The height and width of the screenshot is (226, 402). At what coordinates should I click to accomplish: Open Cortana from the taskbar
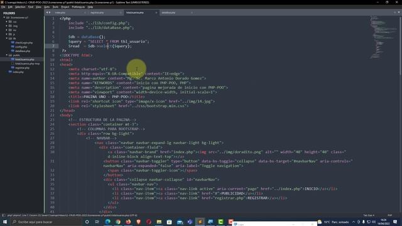[87, 222]
